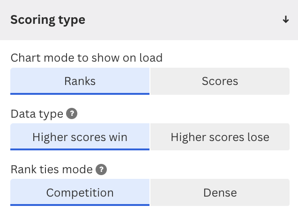
Task: Select Dense rank ties mode
Action: tap(220, 192)
